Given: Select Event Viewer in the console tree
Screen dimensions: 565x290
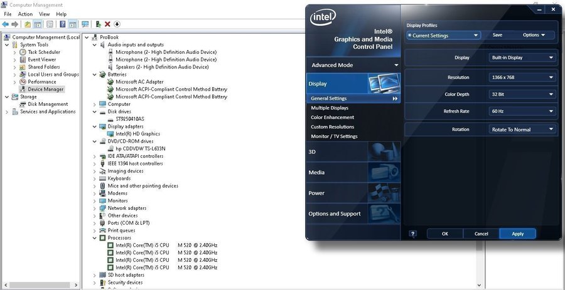Looking at the screenshot, I should pos(42,60).
